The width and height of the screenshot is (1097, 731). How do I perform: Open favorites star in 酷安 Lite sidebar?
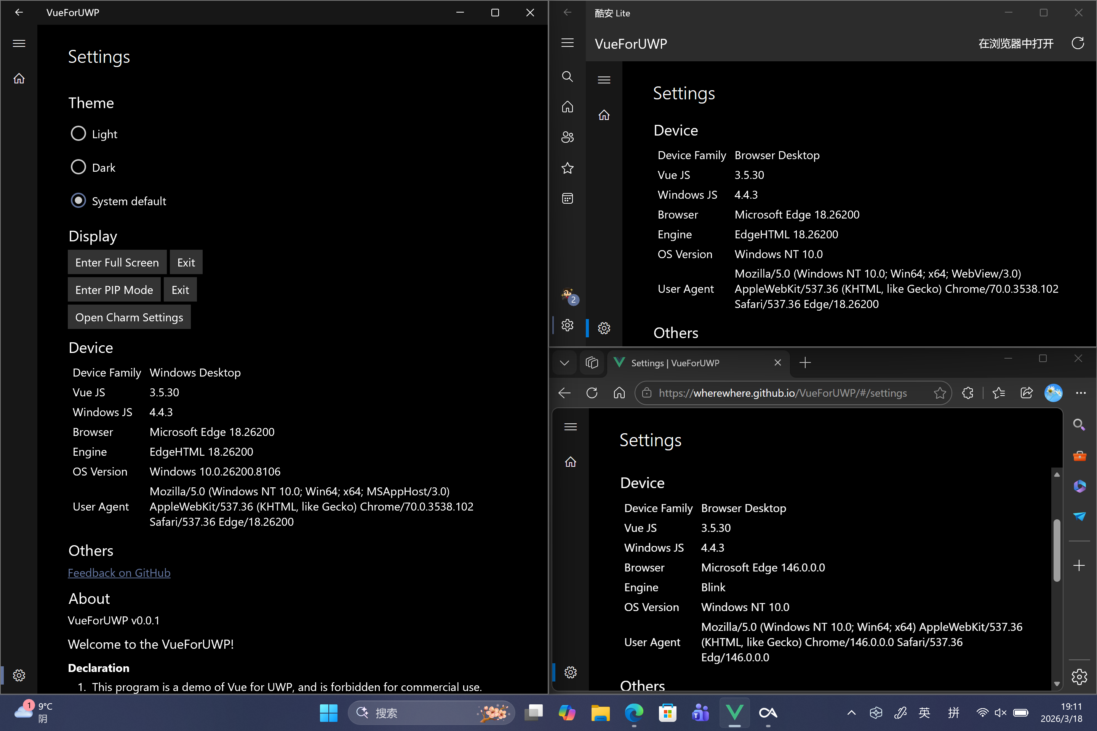click(567, 168)
